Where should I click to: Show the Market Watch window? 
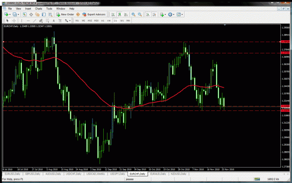click(x=25, y=15)
